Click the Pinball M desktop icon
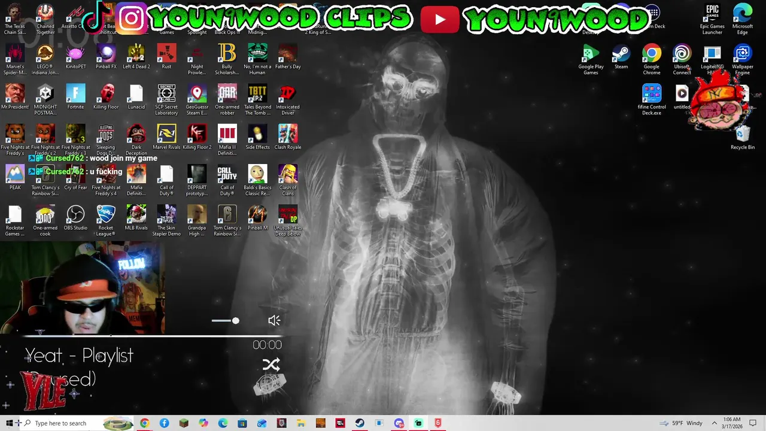 257,217
